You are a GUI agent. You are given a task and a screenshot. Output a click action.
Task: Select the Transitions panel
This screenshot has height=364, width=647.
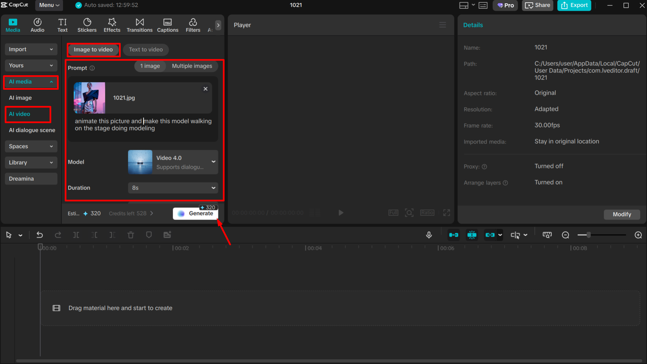point(139,25)
